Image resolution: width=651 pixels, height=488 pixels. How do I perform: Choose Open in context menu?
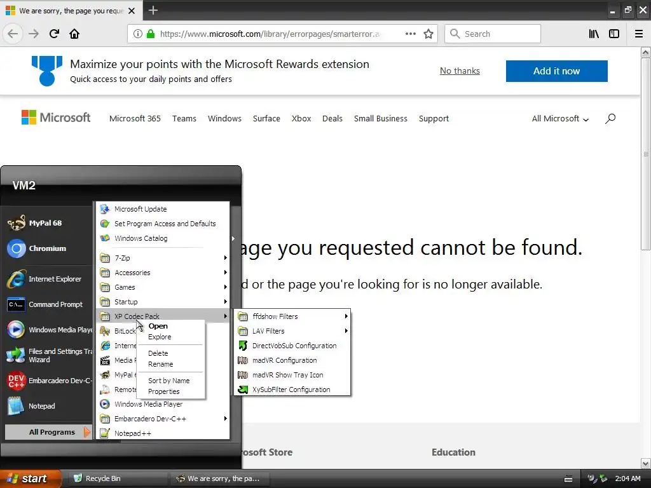point(170,326)
